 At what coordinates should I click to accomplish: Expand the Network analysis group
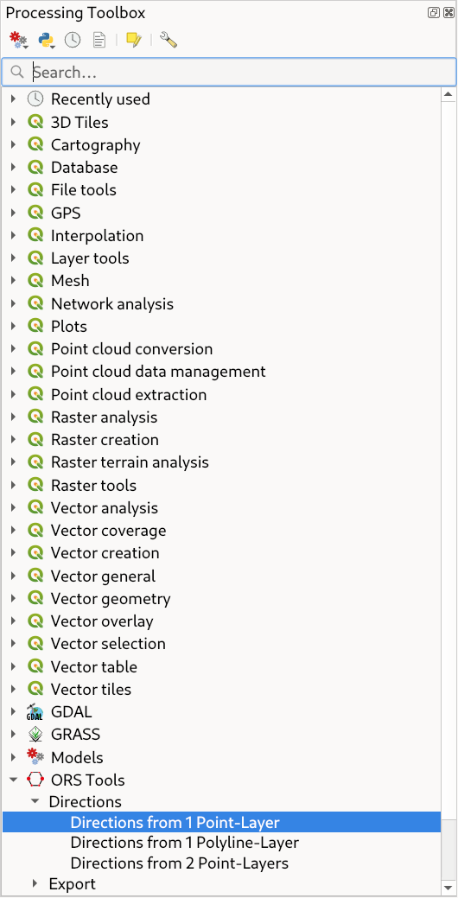(x=14, y=303)
